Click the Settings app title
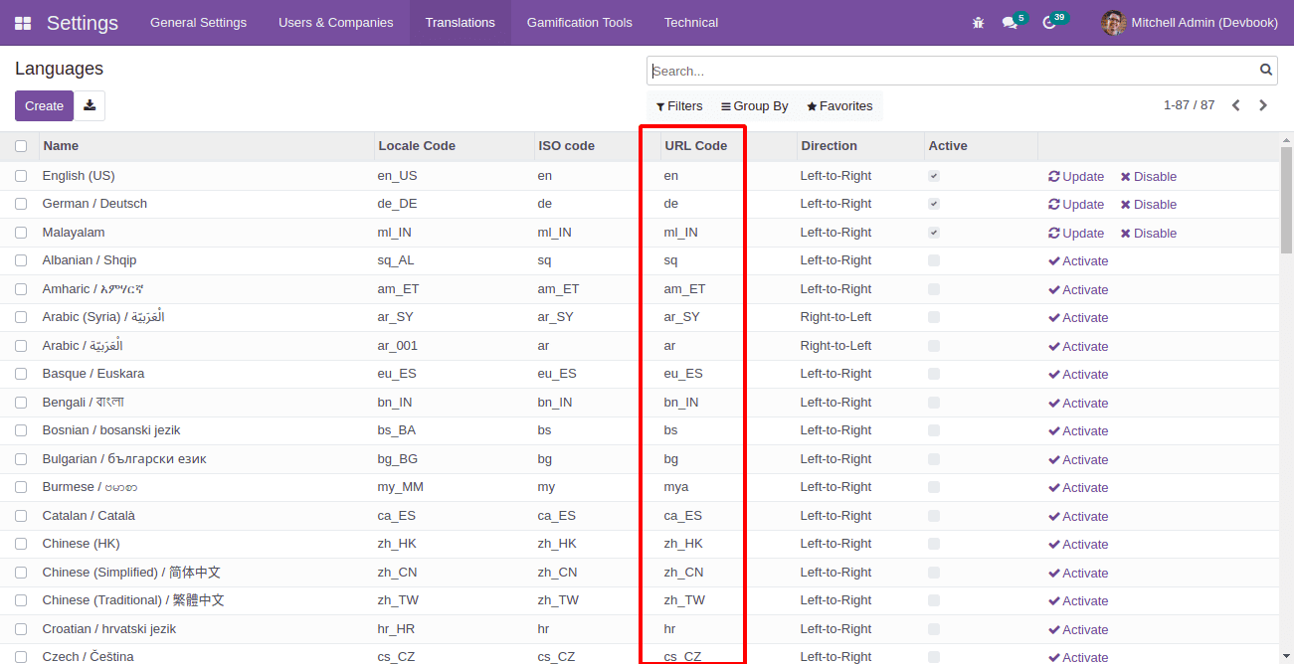The width and height of the screenshot is (1294, 664). coord(83,23)
